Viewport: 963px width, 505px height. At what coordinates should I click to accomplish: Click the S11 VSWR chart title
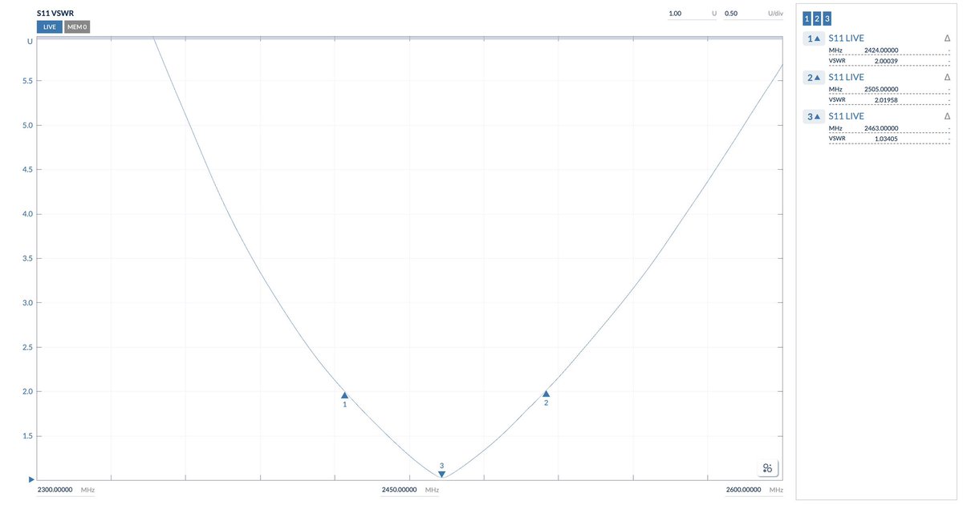(x=55, y=14)
